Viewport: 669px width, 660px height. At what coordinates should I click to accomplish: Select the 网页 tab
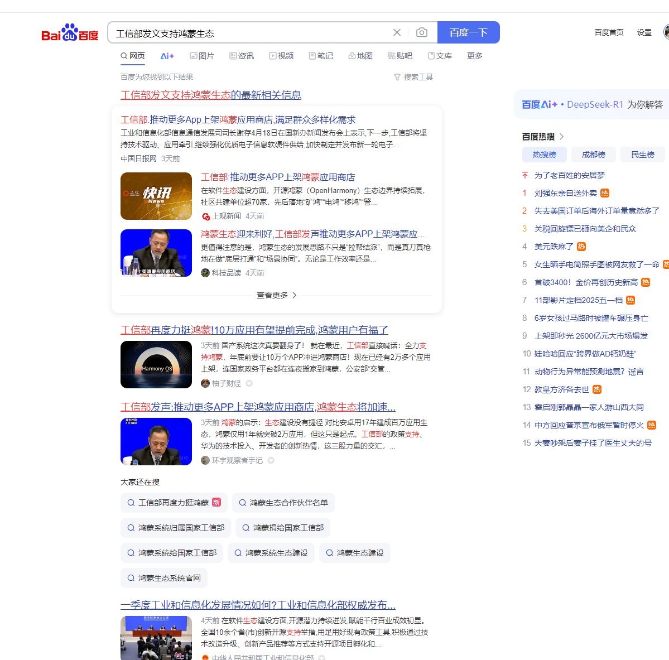[x=133, y=56]
